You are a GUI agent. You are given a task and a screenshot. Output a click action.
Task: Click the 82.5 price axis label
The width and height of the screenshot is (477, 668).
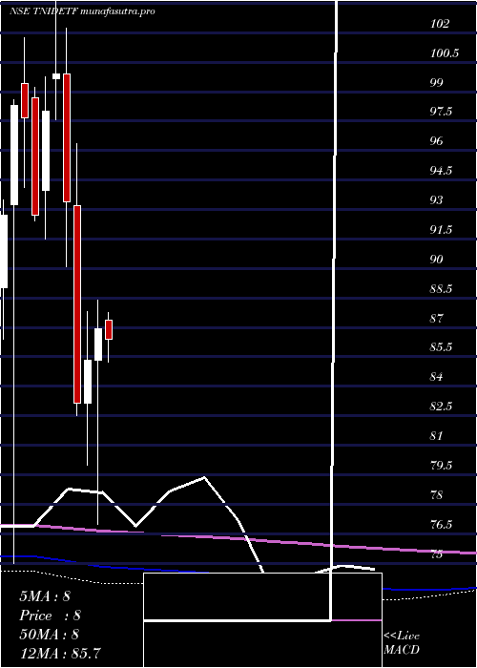pyautogui.click(x=441, y=407)
